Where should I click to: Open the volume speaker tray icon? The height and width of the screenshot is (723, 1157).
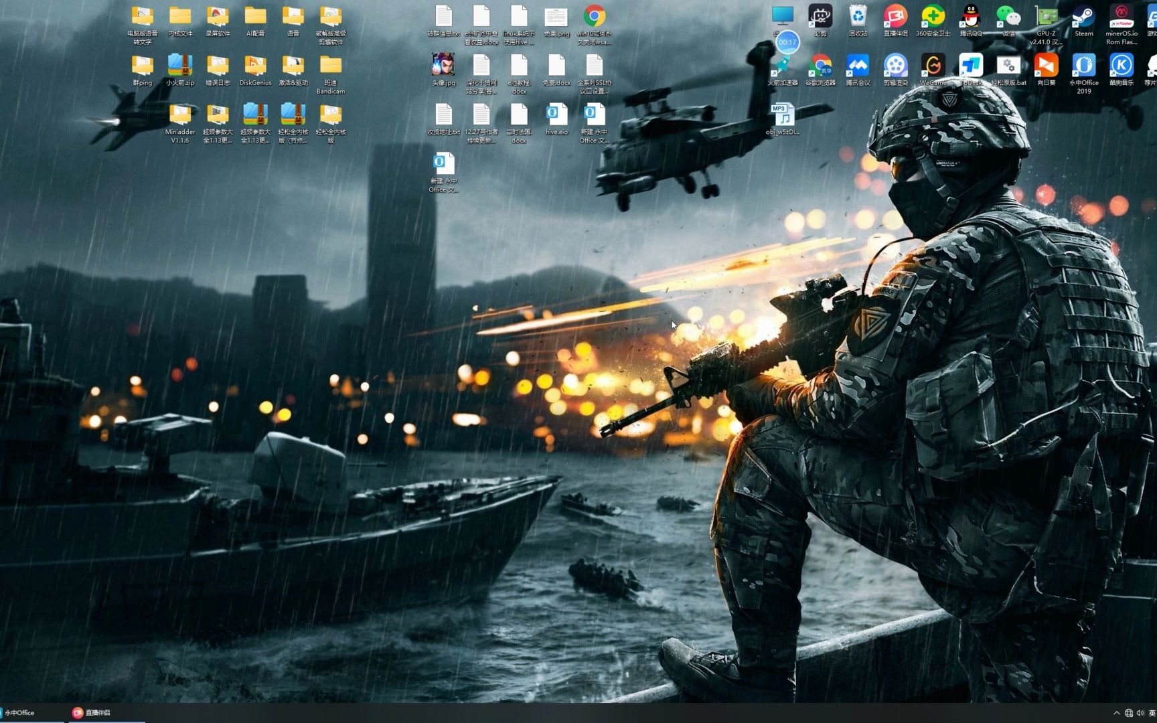pyautogui.click(x=1140, y=713)
